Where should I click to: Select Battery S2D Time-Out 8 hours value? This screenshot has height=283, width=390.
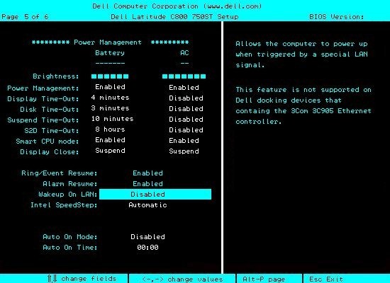(110, 129)
